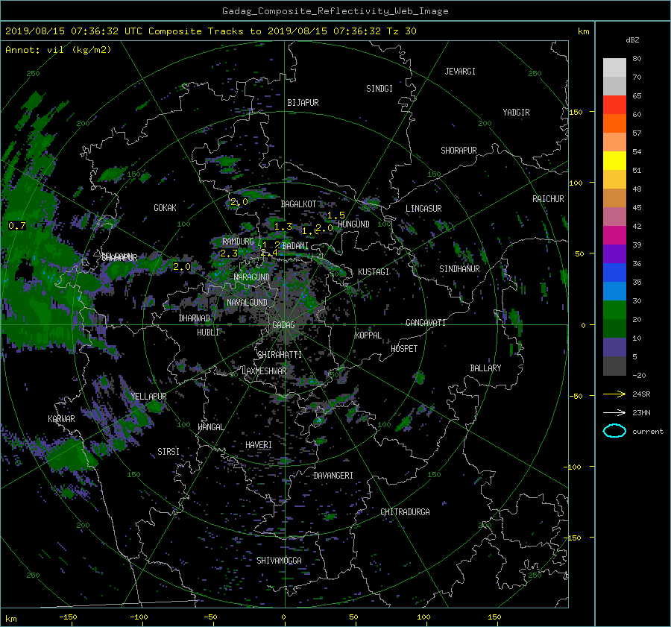Select the green 20 dBZ legend swatch
Screen dimensions: 671x627
pyautogui.click(x=614, y=310)
